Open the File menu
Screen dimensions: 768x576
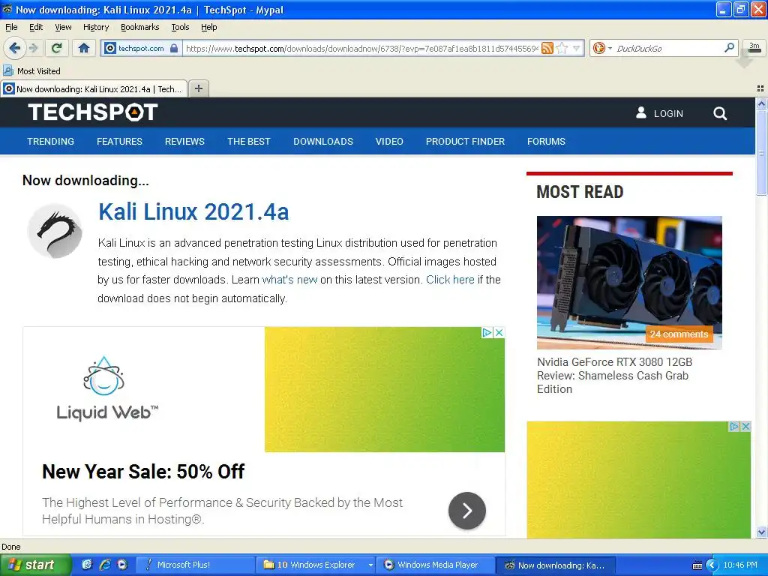pyautogui.click(x=11, y=27)
